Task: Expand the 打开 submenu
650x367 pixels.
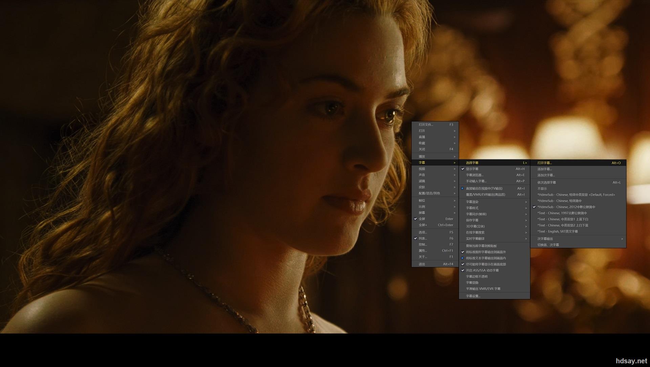Action: coord(435,131)
